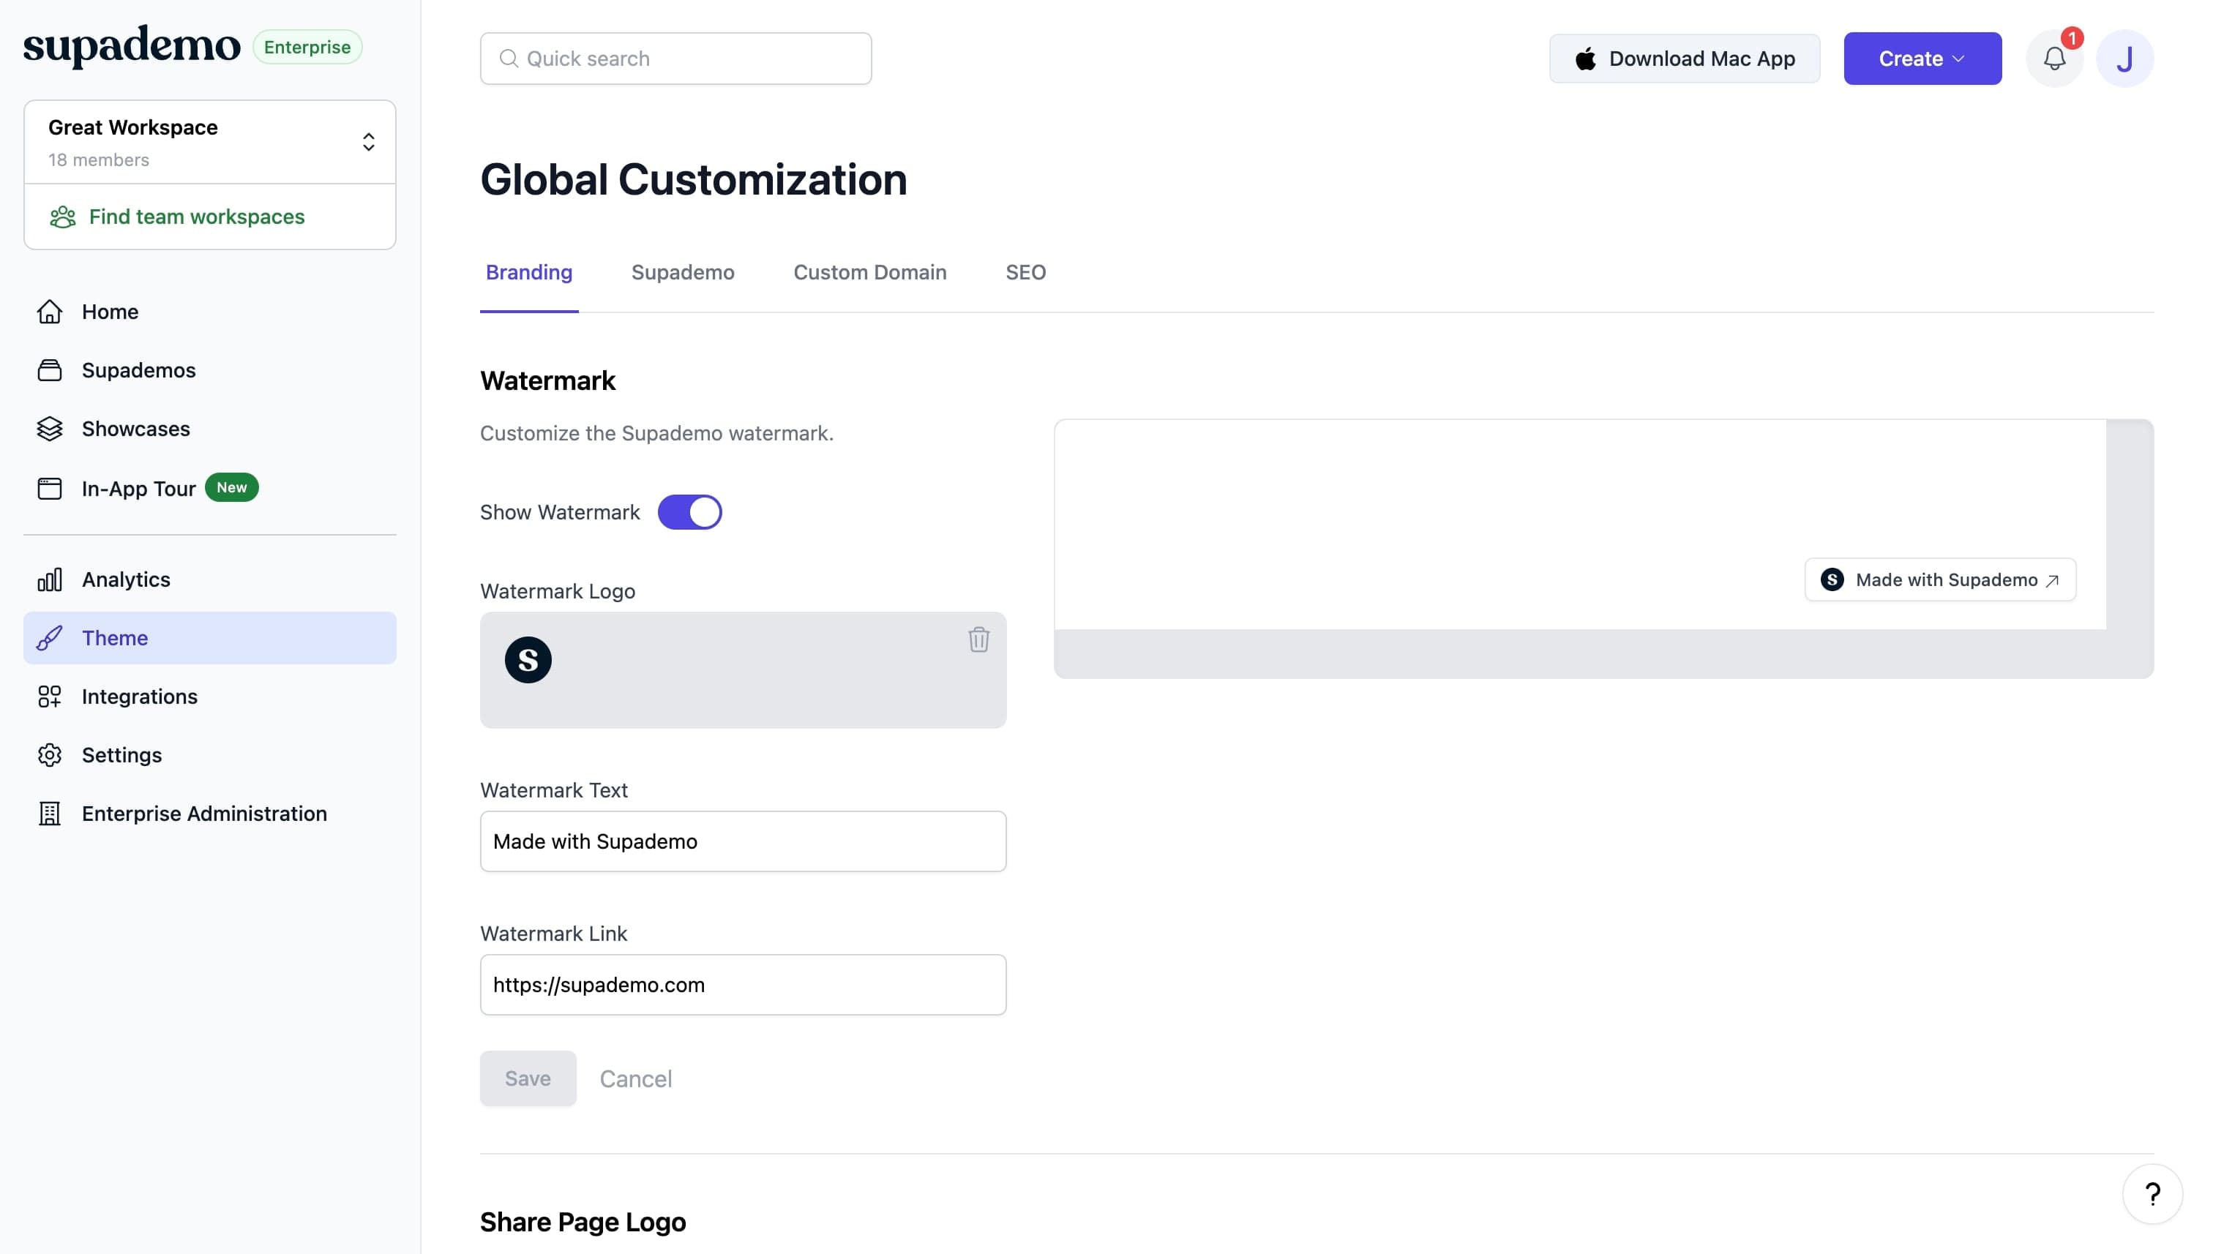This screenshot has height=1254, width=2213.
Task: Click the Home house icon in sidebar
Action: [x=50, y=312]
